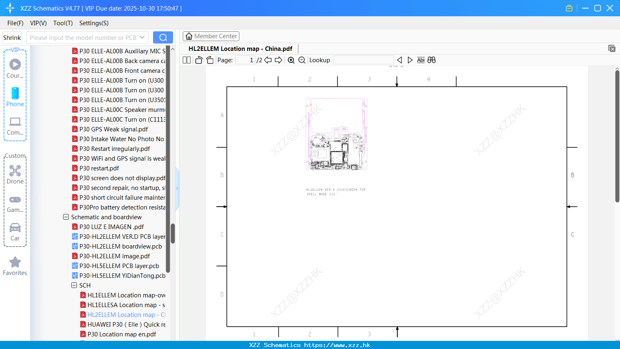This screenshot has width=620, height=349.
Task: Toggle the Abi match-word option
Action: (421, 60)
